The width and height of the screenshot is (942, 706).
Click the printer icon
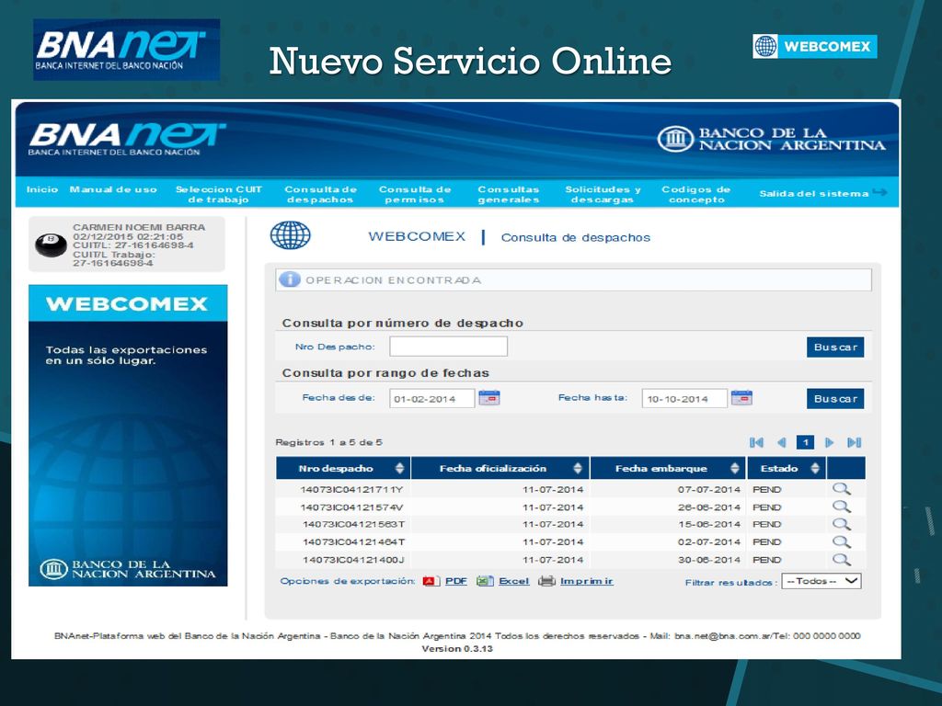546,581
